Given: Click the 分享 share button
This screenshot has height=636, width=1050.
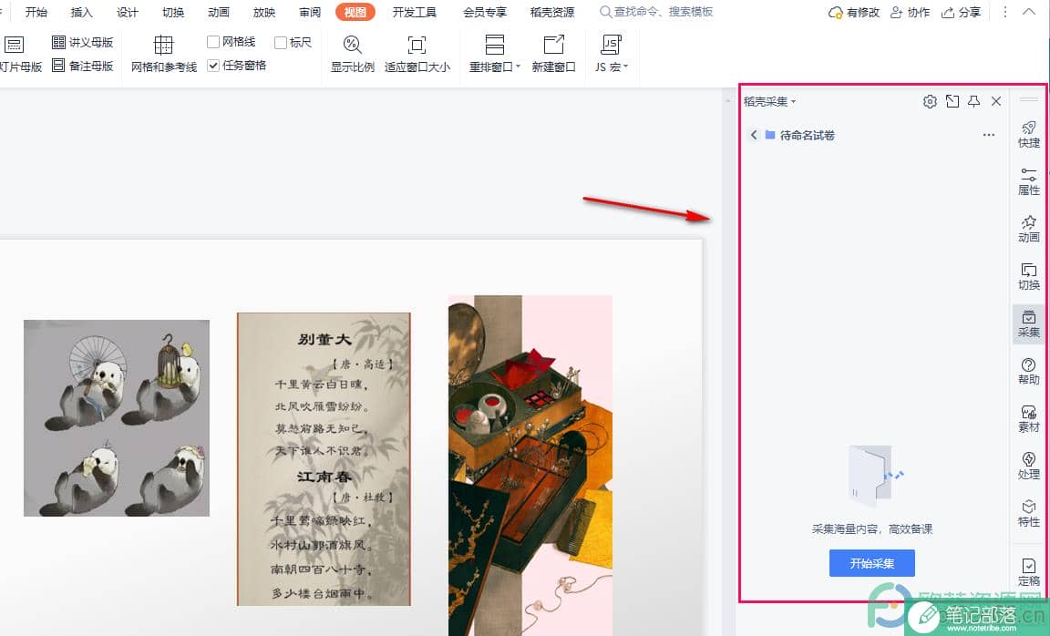Looking at the screenshot, I should pyautogui.click(x=961, y=12).
